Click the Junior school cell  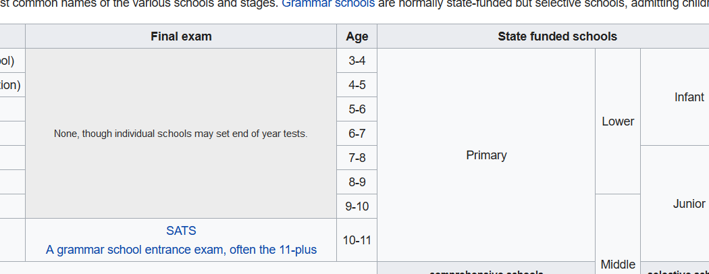[x=689, y=204]
